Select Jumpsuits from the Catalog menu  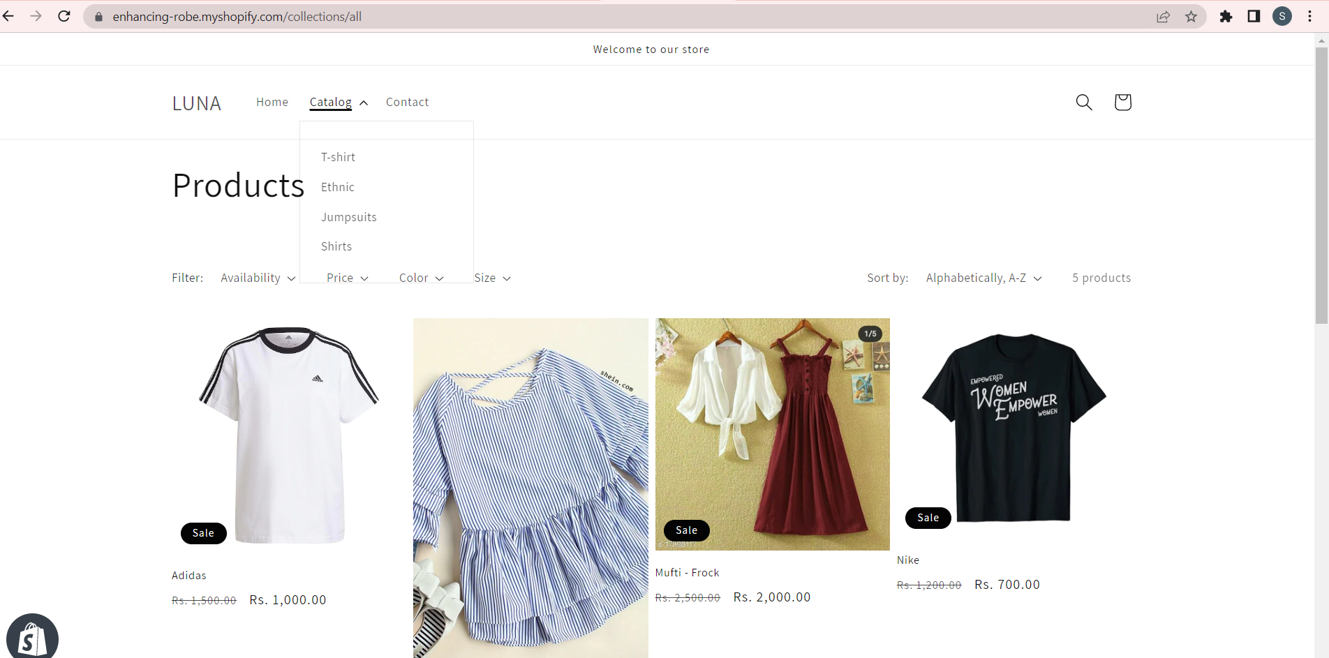(349, 217)
